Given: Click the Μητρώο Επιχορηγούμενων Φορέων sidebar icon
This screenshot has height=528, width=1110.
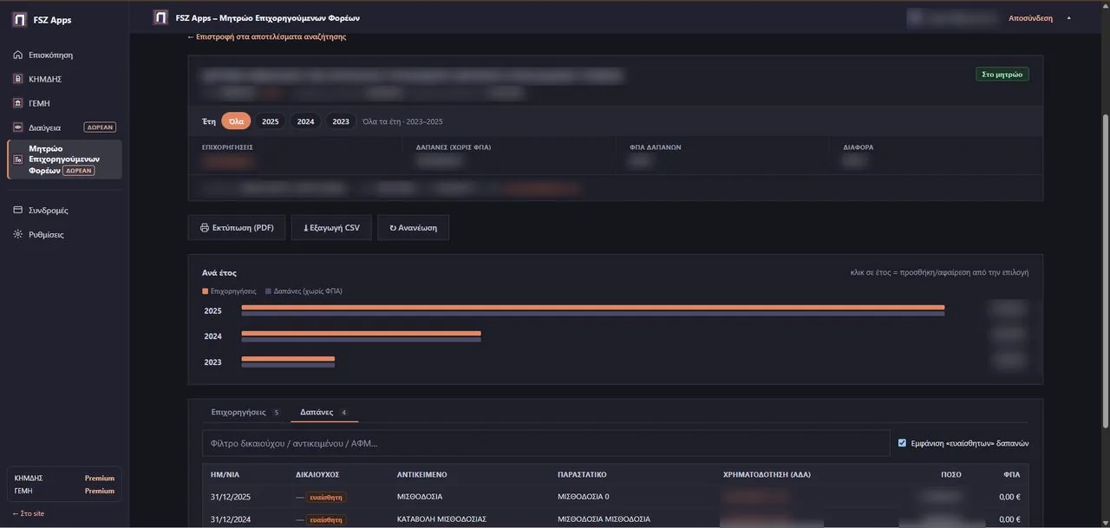Looking at the screenshot, I should 17,160.
